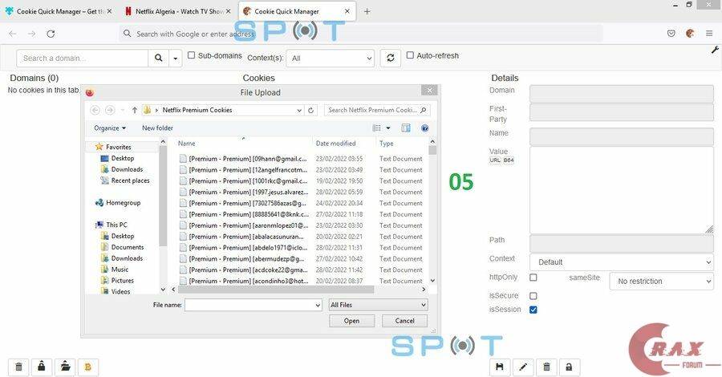Open the Context(s) All dropdown
The height and width of the screenshot is (377, 722).
331,59
